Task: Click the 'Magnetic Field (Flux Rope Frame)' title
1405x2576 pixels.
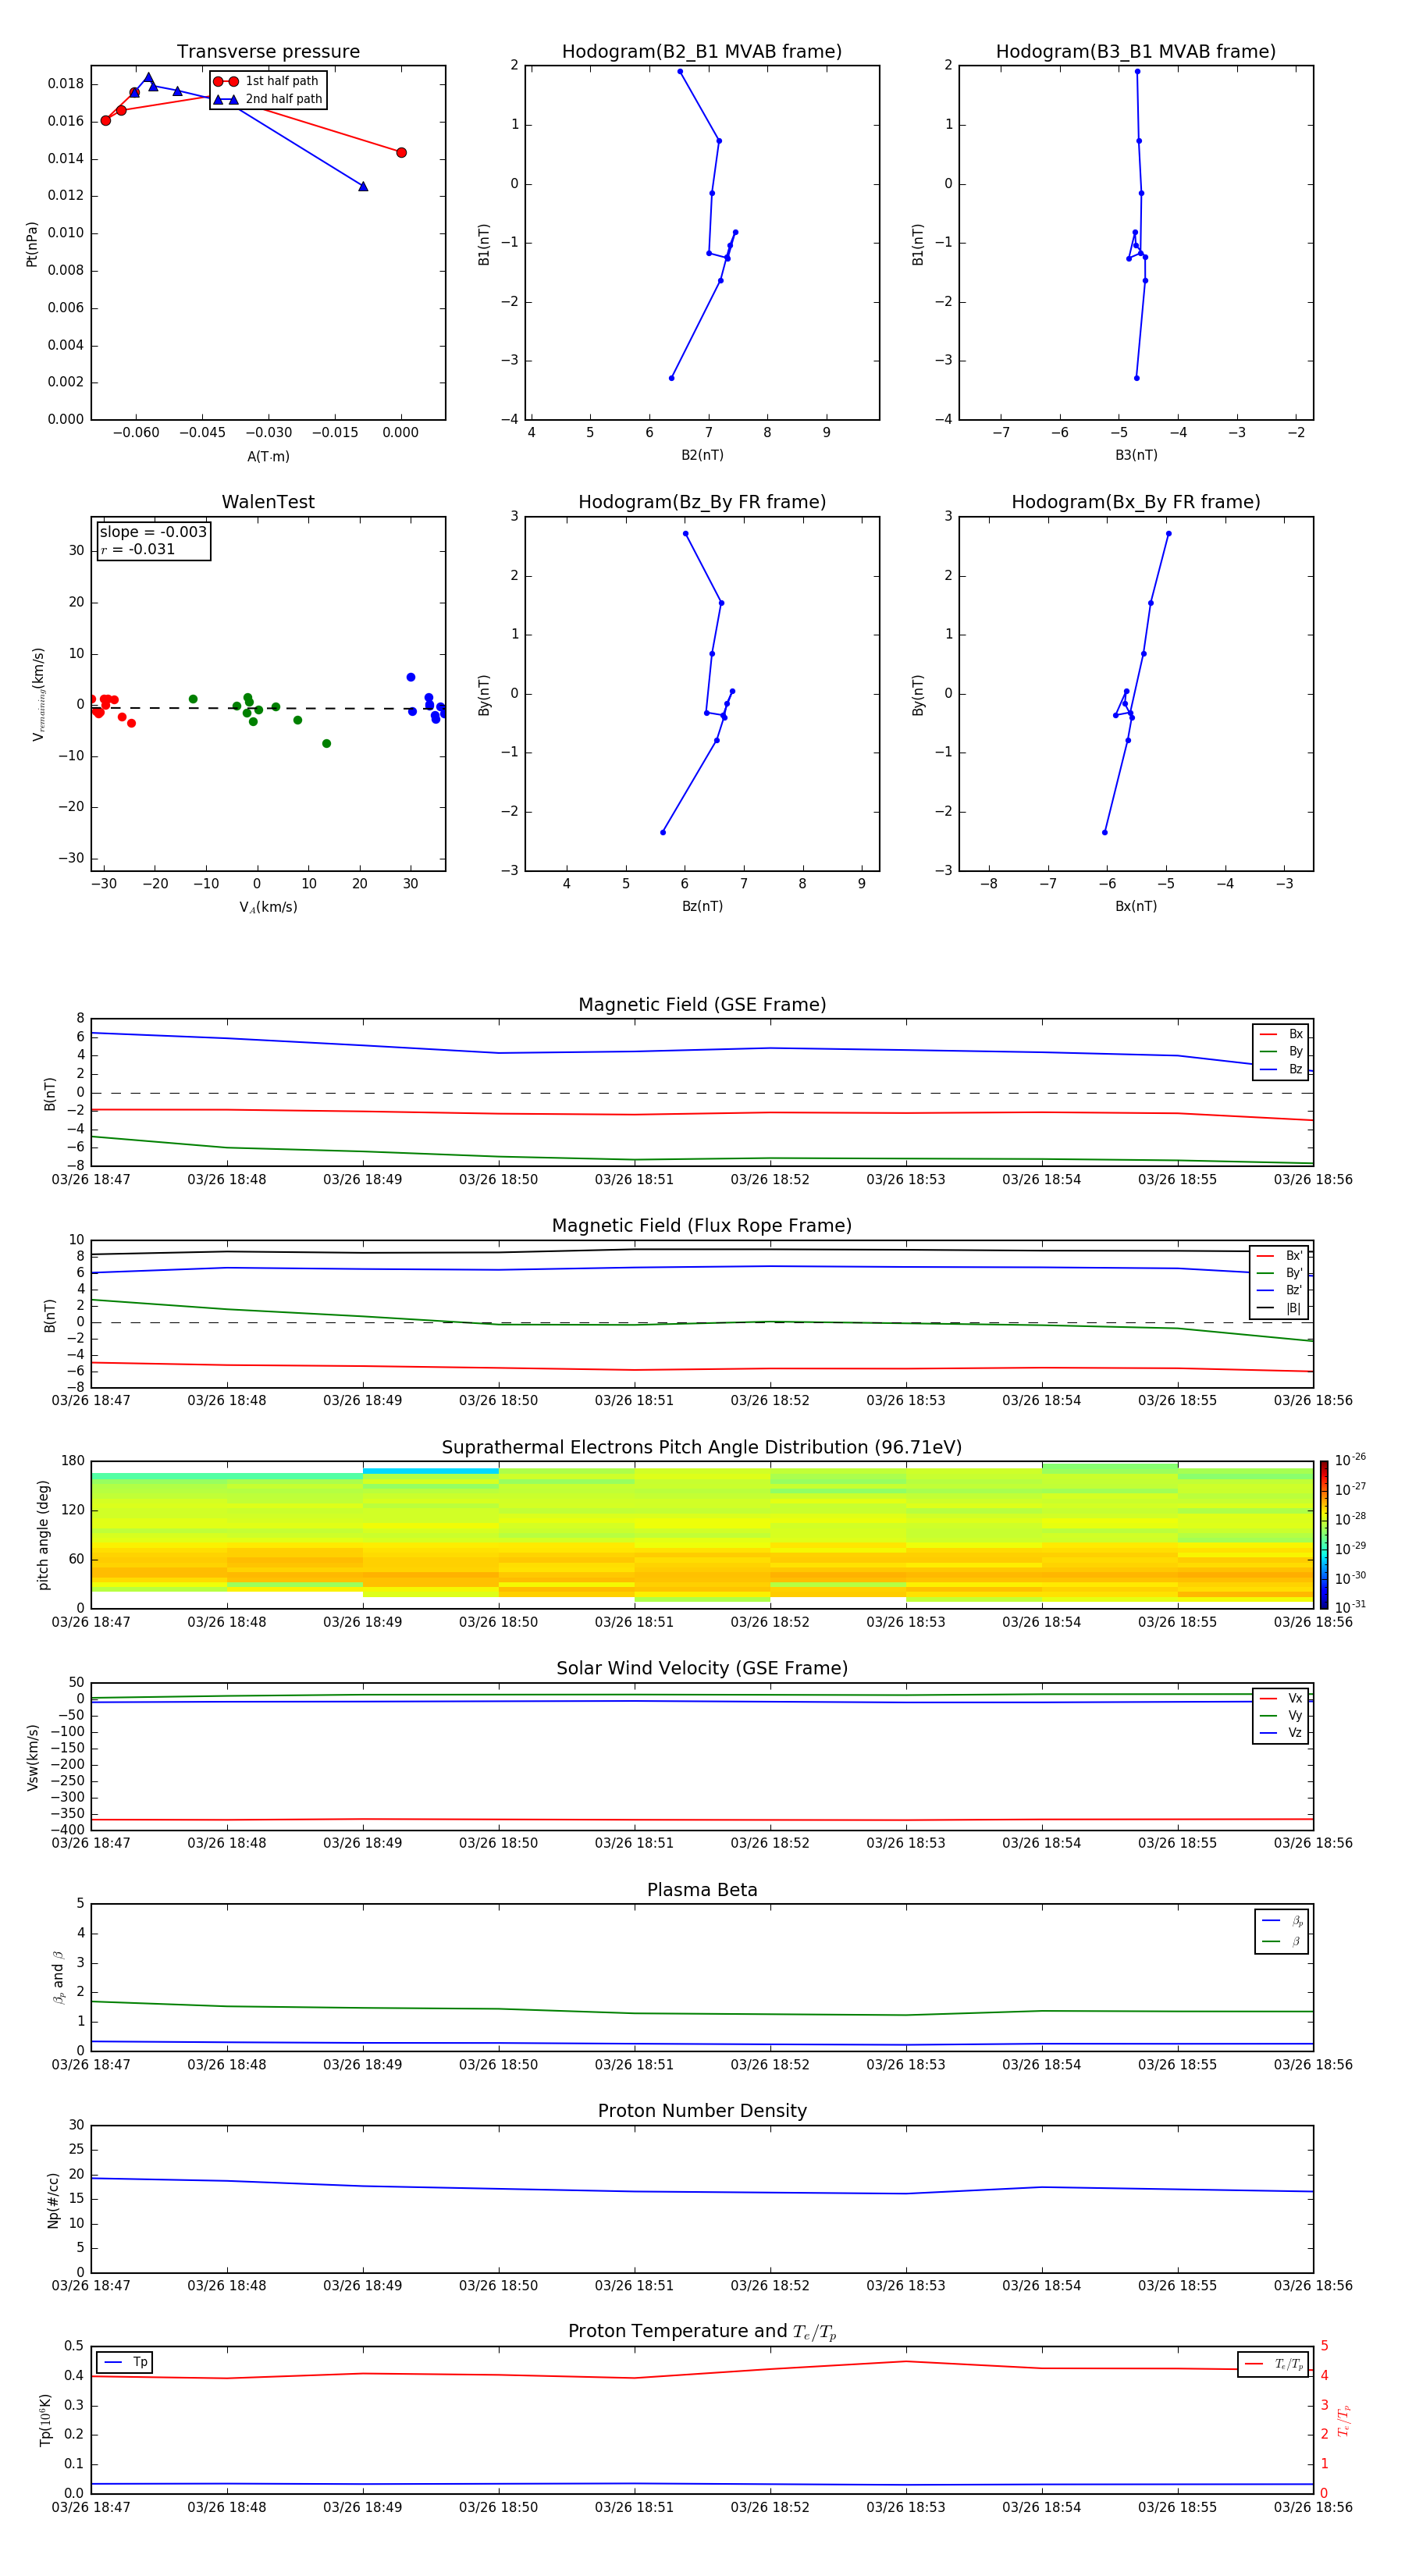Action: (702, 1226)
